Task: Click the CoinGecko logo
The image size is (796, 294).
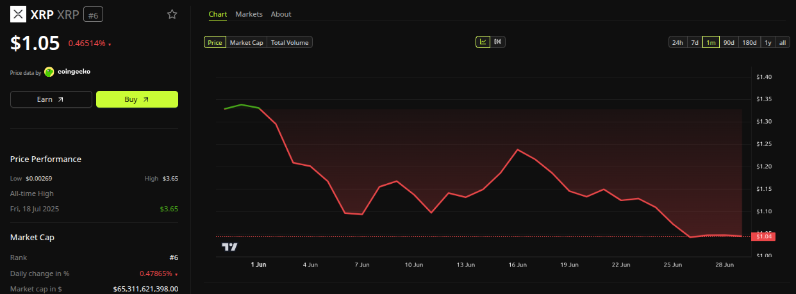Action: pos(49,72)
